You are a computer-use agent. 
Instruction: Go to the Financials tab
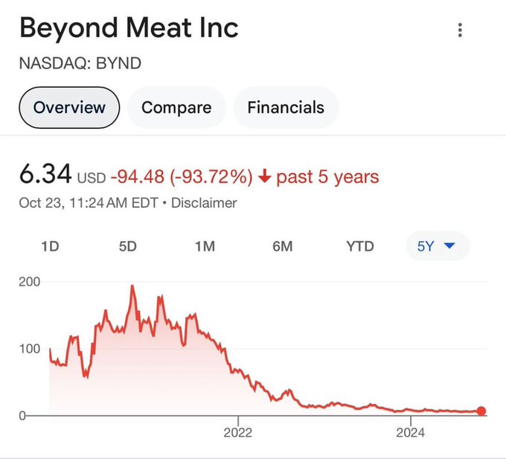pos(286,107)
